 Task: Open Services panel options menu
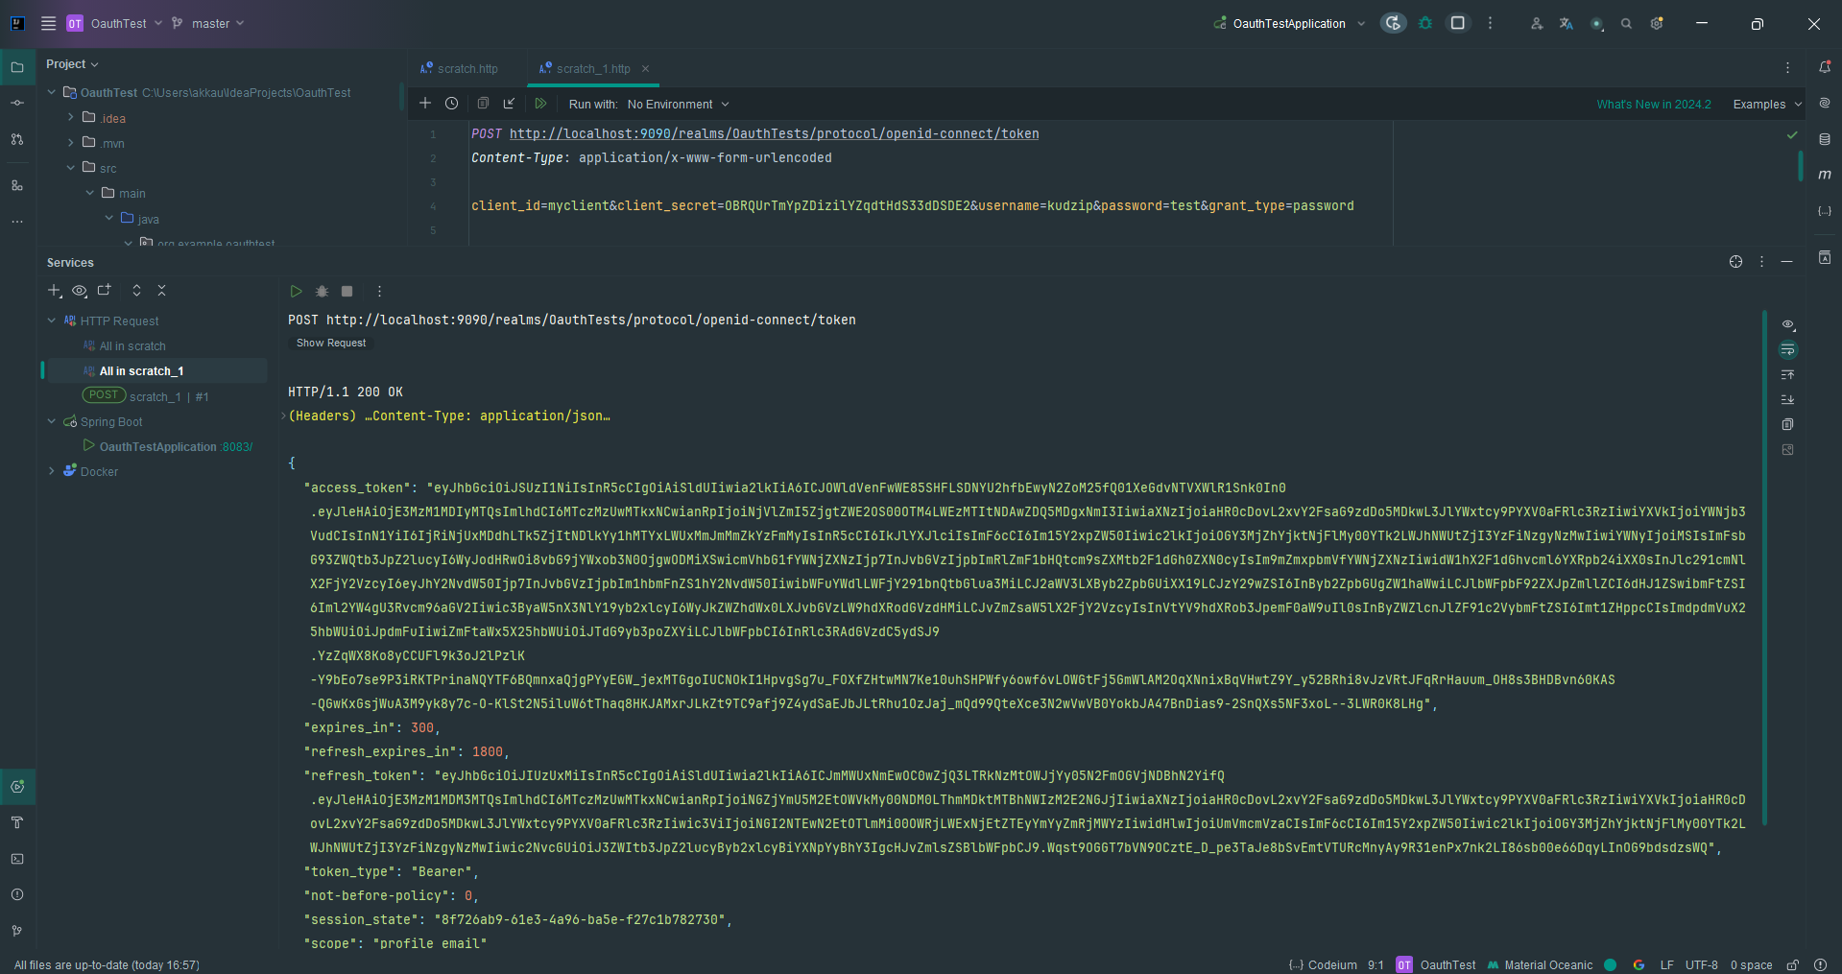point(1761,261)
